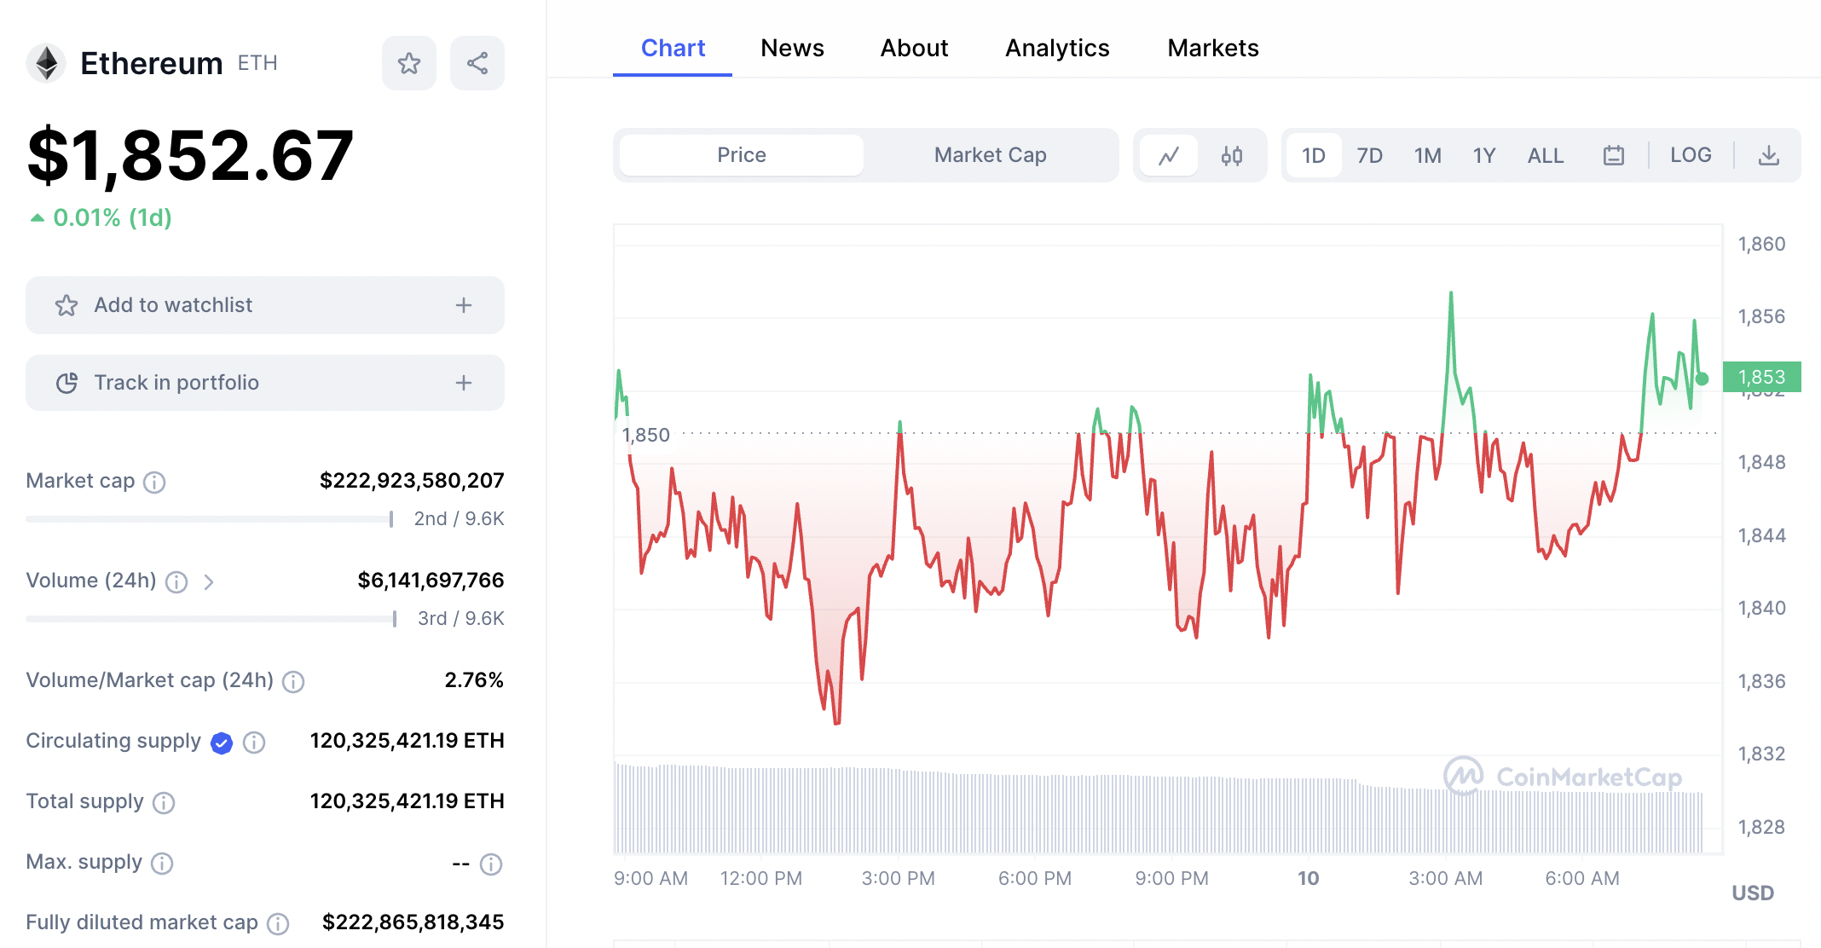Click Max. supply info icon

tap(162, 864)
